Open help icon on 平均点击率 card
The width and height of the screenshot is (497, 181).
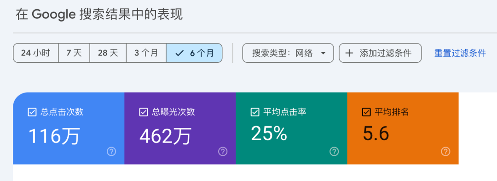coord(334,152)
